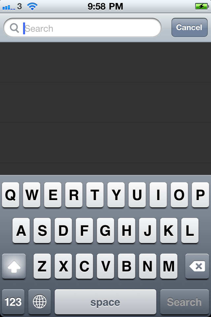The height and width of the screenshot is (317, 211).
Task: Cancel the search
Action: point(189,27)
